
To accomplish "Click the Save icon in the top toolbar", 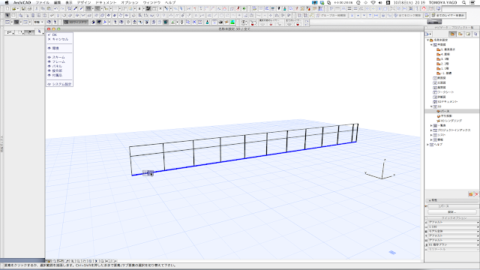I will 23,9.
